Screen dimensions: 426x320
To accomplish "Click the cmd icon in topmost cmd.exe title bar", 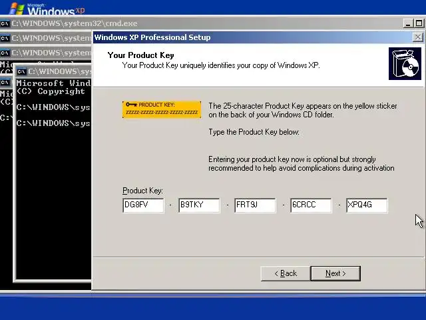I will pos(5,23).
